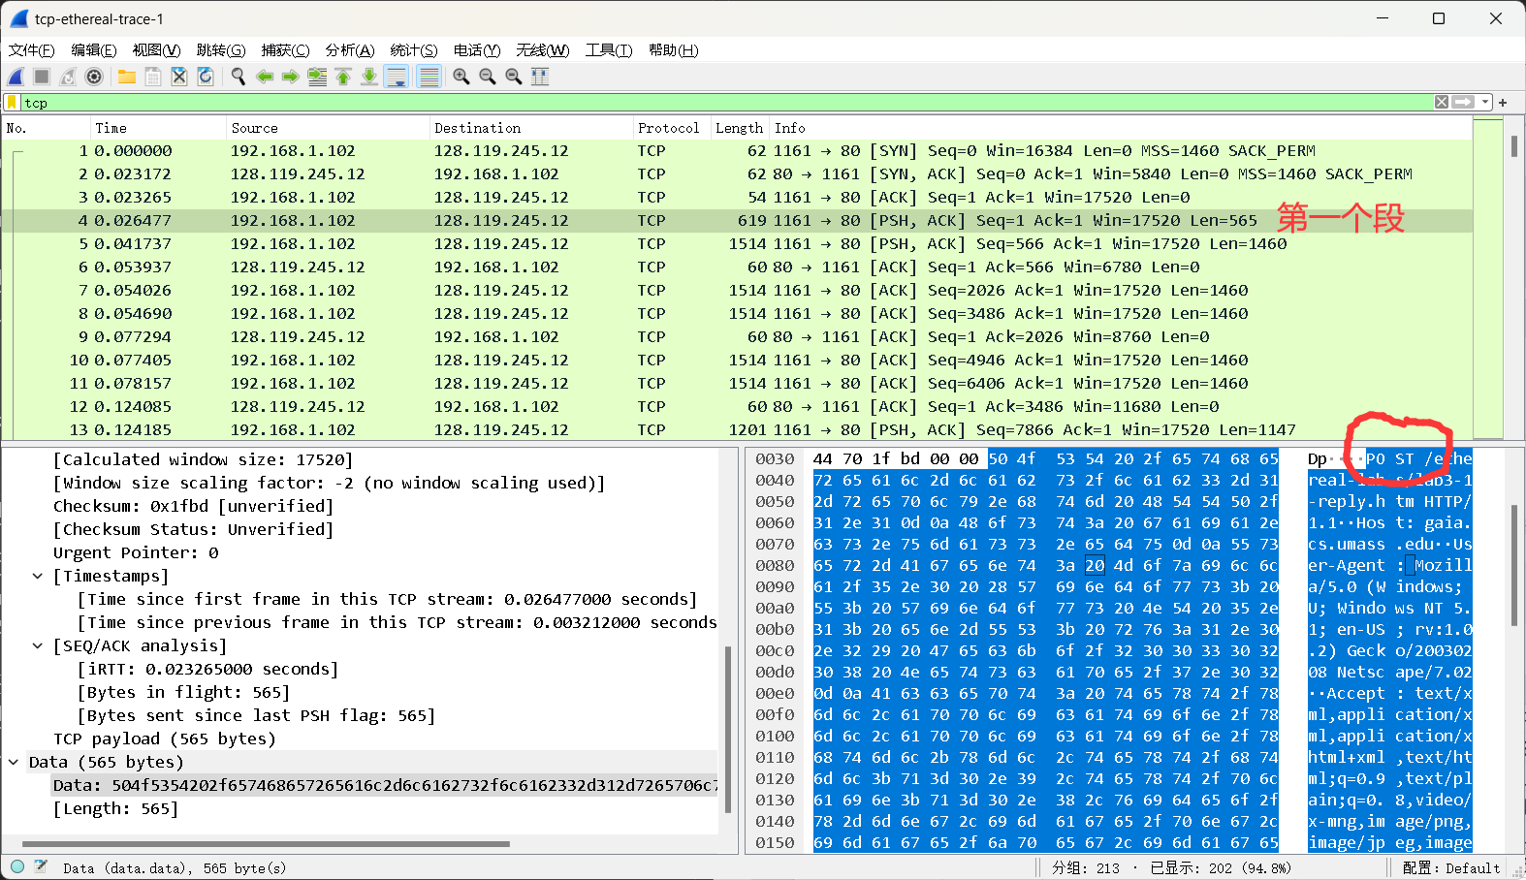Select packet 13 with Len=1147
Screen dimensions: 1526x880
click(737, 429)
